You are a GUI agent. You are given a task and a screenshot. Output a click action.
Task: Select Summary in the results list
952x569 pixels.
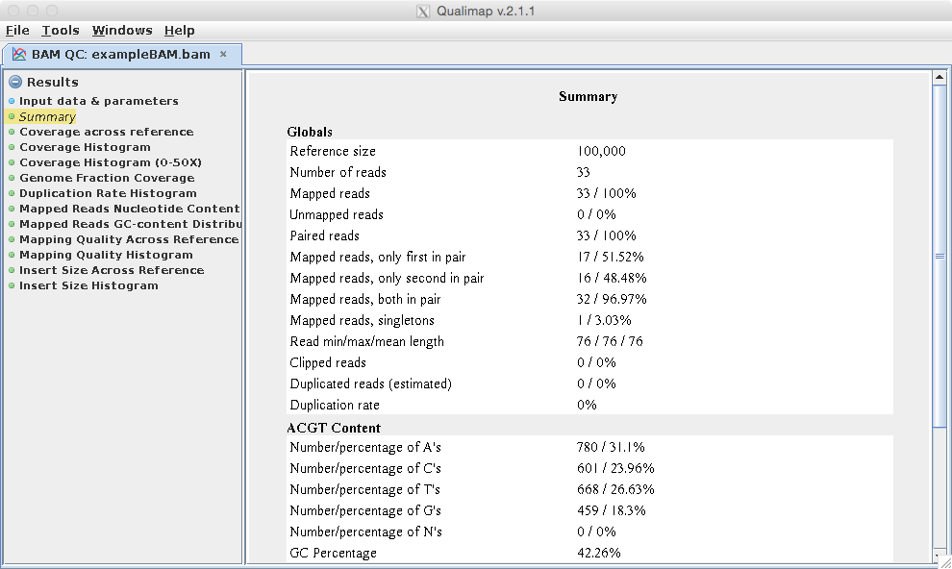click(x=47, y=116)
